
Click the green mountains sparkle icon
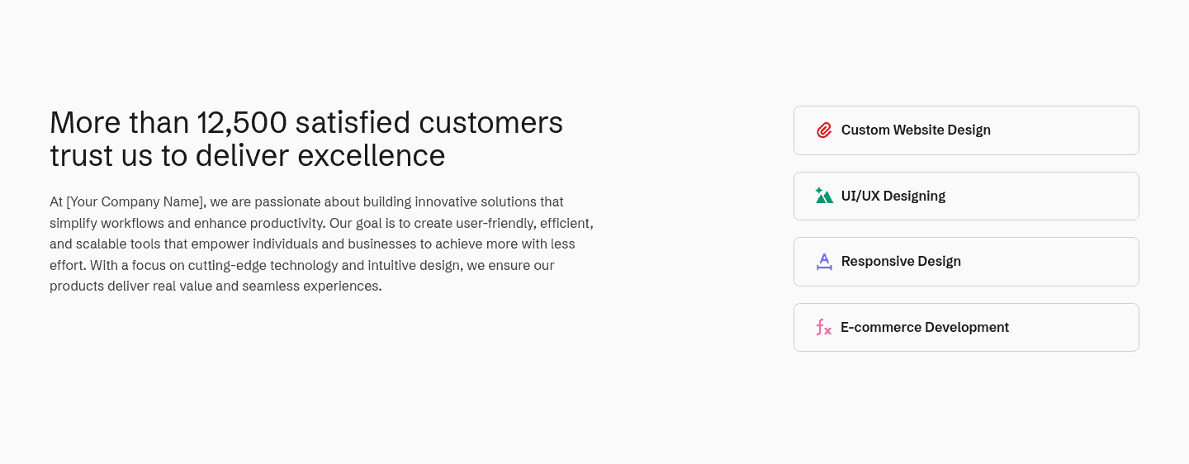[824, 196]
